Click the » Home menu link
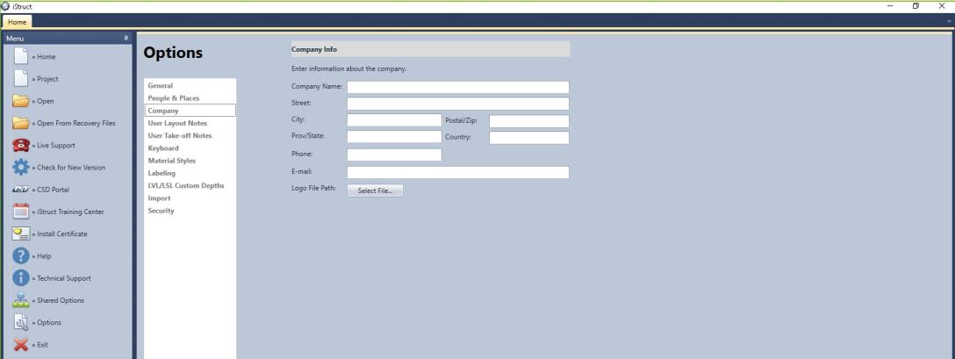The width and height of the screenshot is (955, 359). [44, 57]
